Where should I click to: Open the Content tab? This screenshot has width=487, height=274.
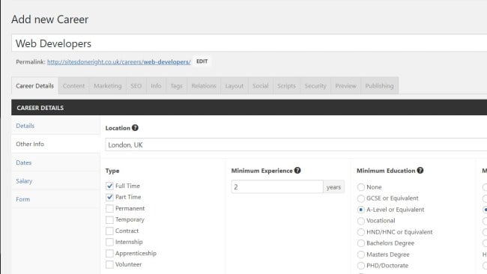click(73, 86)
